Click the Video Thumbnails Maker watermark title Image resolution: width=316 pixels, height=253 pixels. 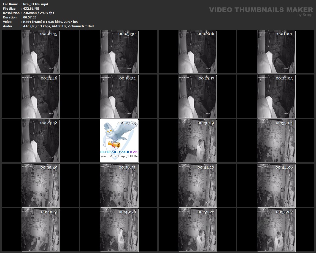coord(261,10)
